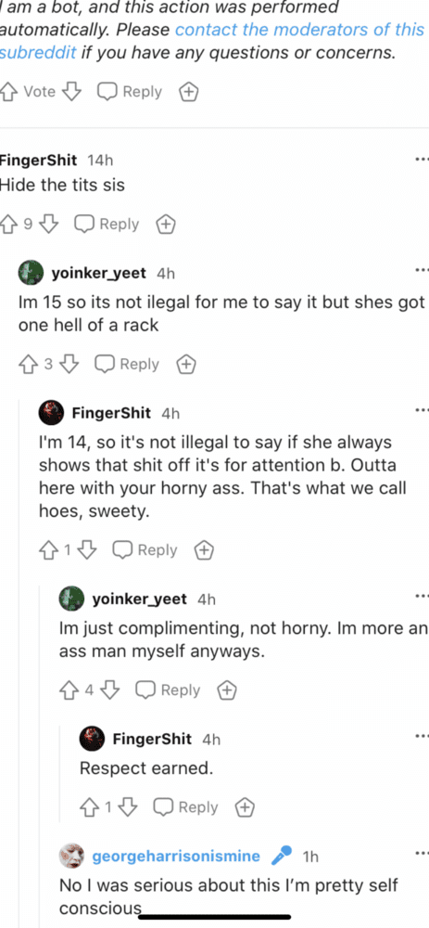
Task: Tap FingerShit's avatar on 'Respect earned.' comment
Action: (92, 739)
